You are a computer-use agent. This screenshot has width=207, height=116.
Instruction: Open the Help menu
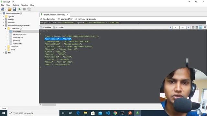point(32,5)
